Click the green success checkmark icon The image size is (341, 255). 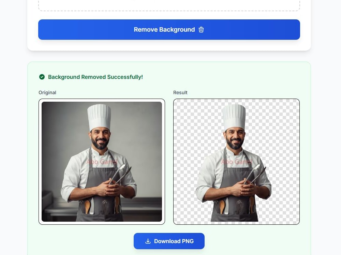(x=42, y=77)
